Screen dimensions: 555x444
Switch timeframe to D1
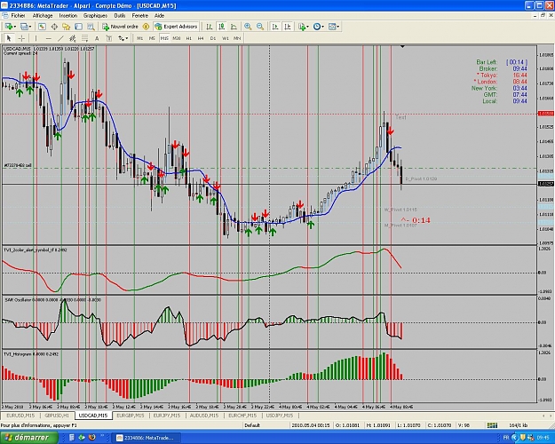(x=213, y=38)
